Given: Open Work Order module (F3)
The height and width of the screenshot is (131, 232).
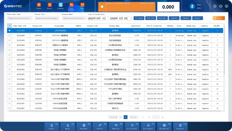Looking at the screenshot, I should (x=84, y=126).
